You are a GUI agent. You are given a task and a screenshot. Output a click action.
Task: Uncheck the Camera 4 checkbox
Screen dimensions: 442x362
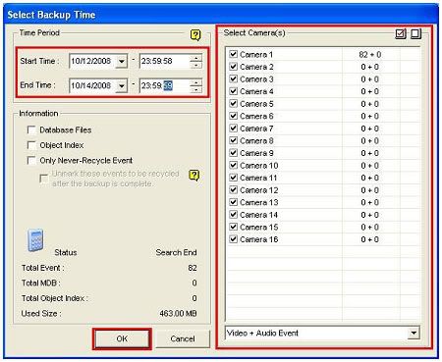[x=233, y=91]
